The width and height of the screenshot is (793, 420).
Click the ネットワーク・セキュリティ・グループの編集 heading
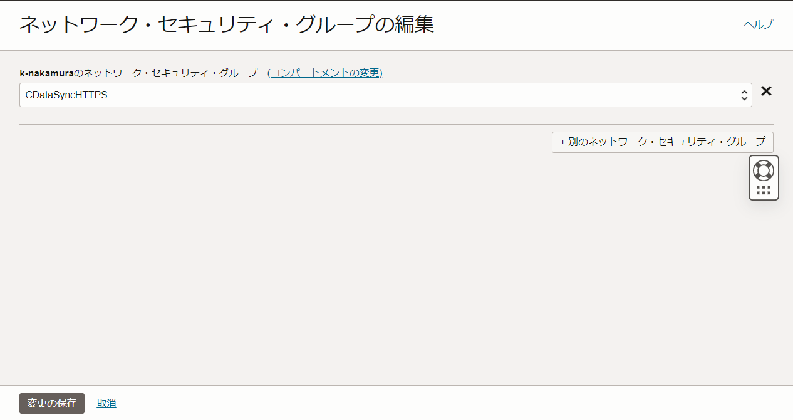[227, 25]
